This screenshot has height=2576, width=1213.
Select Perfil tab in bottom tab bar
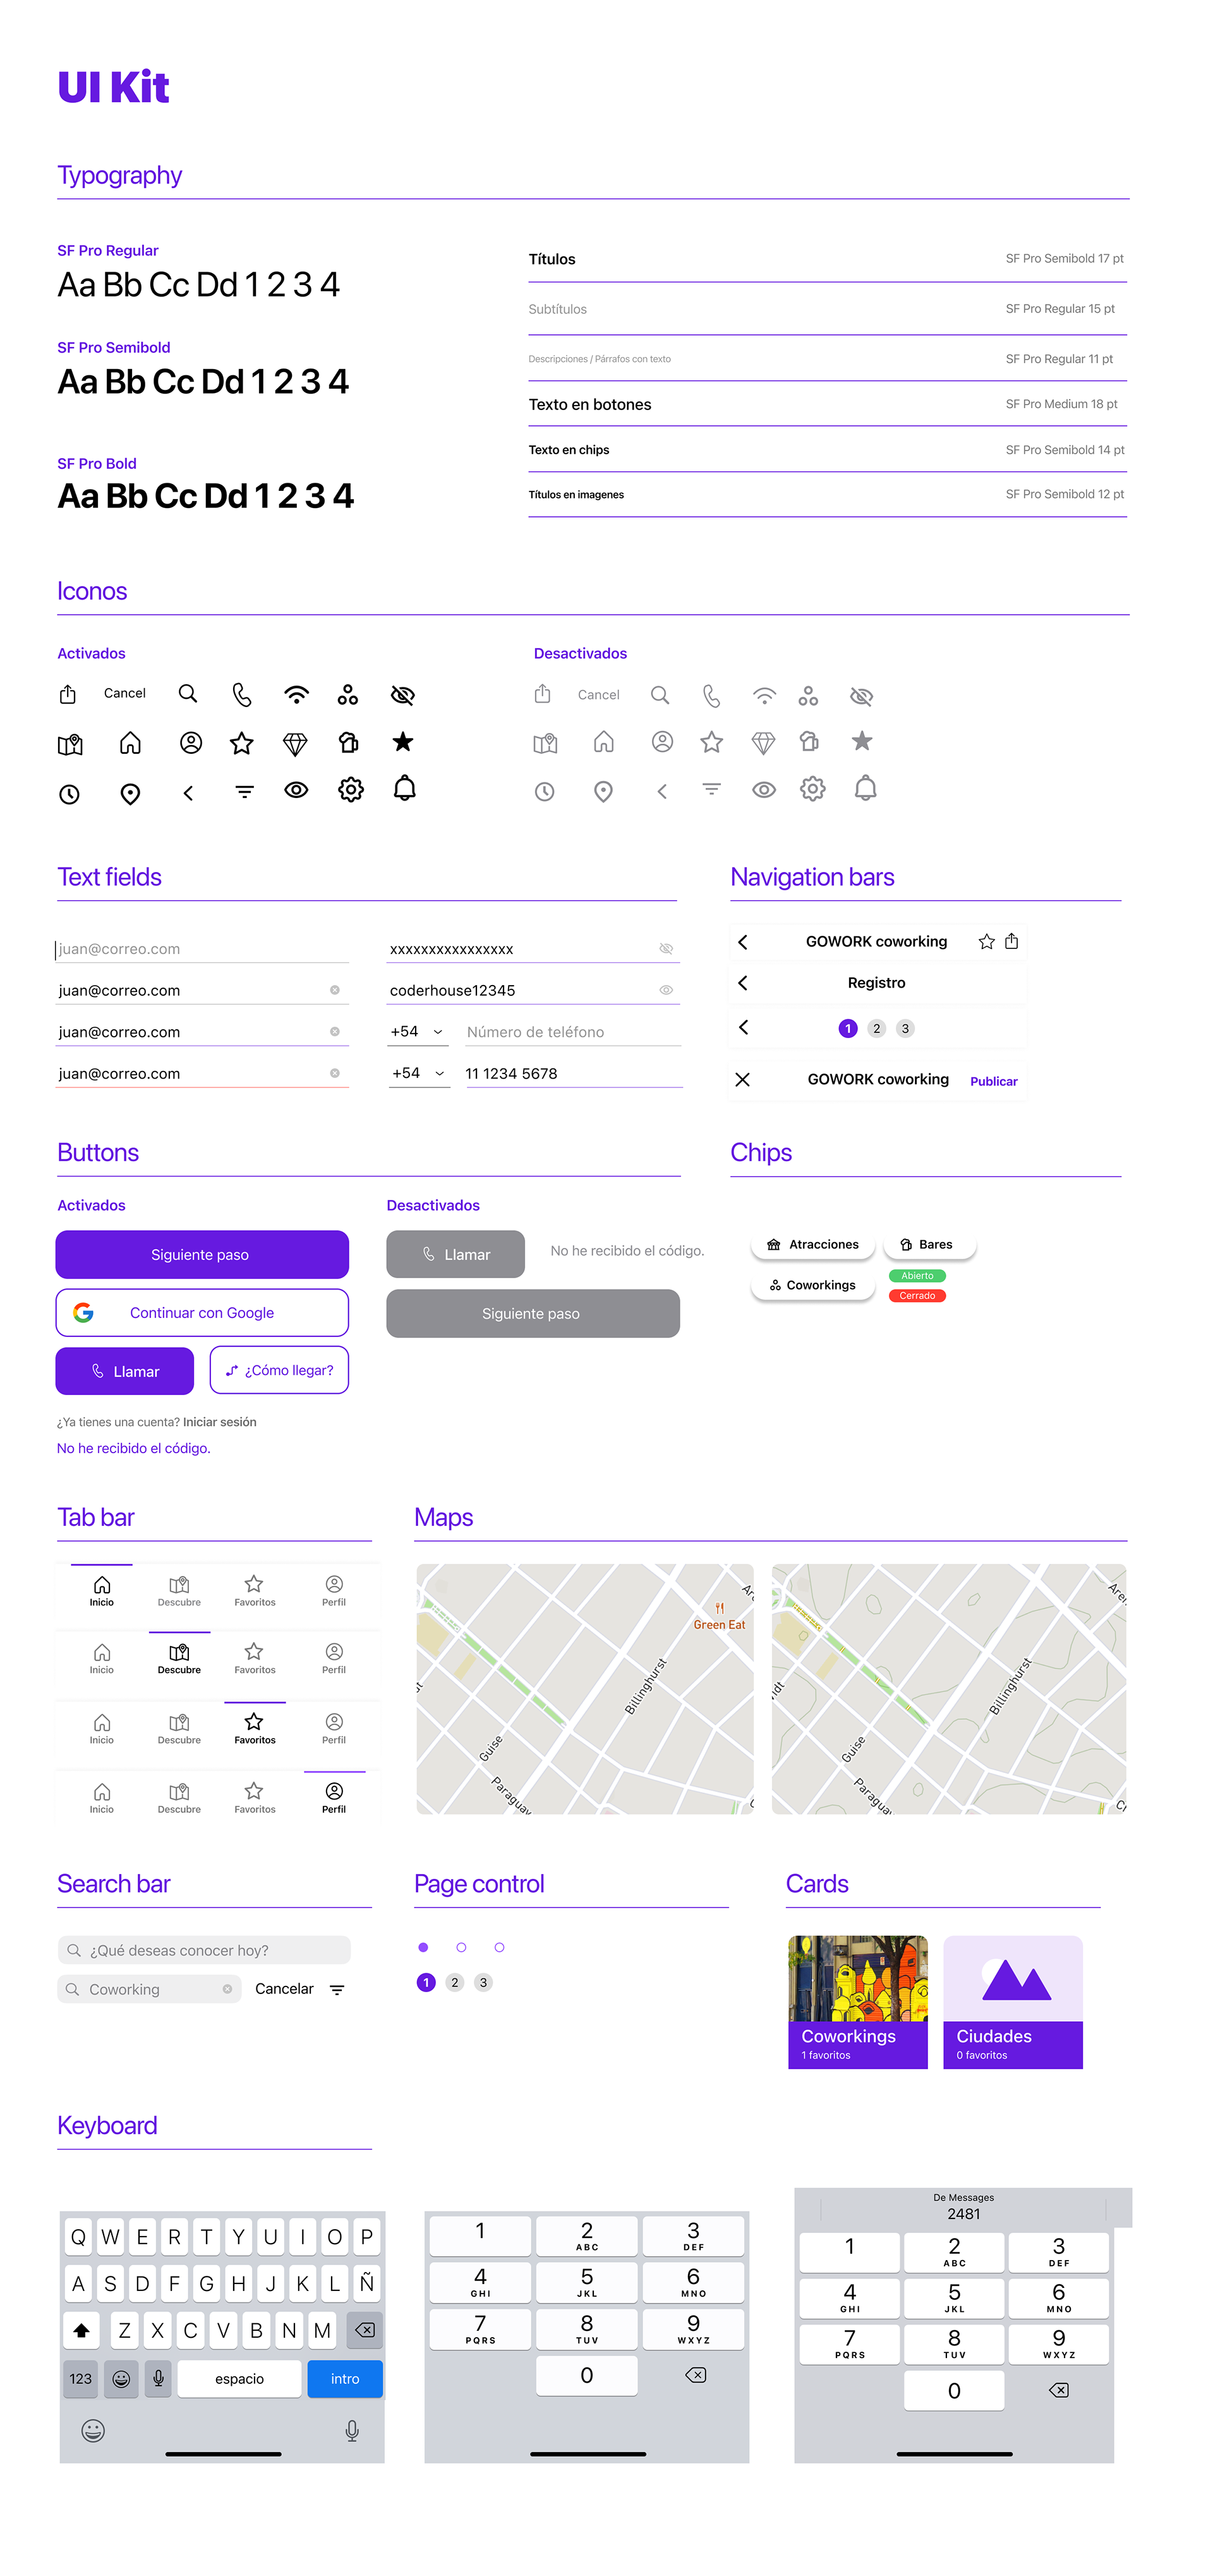[x=334, y=1796]
